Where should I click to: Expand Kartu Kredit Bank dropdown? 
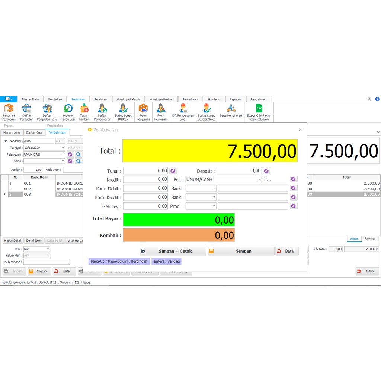(x=214, y=197)
